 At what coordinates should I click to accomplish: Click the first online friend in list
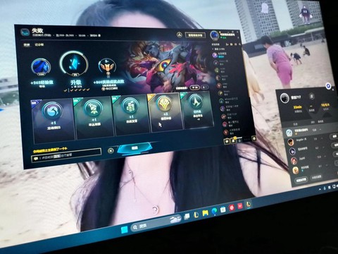pos(220,55)
